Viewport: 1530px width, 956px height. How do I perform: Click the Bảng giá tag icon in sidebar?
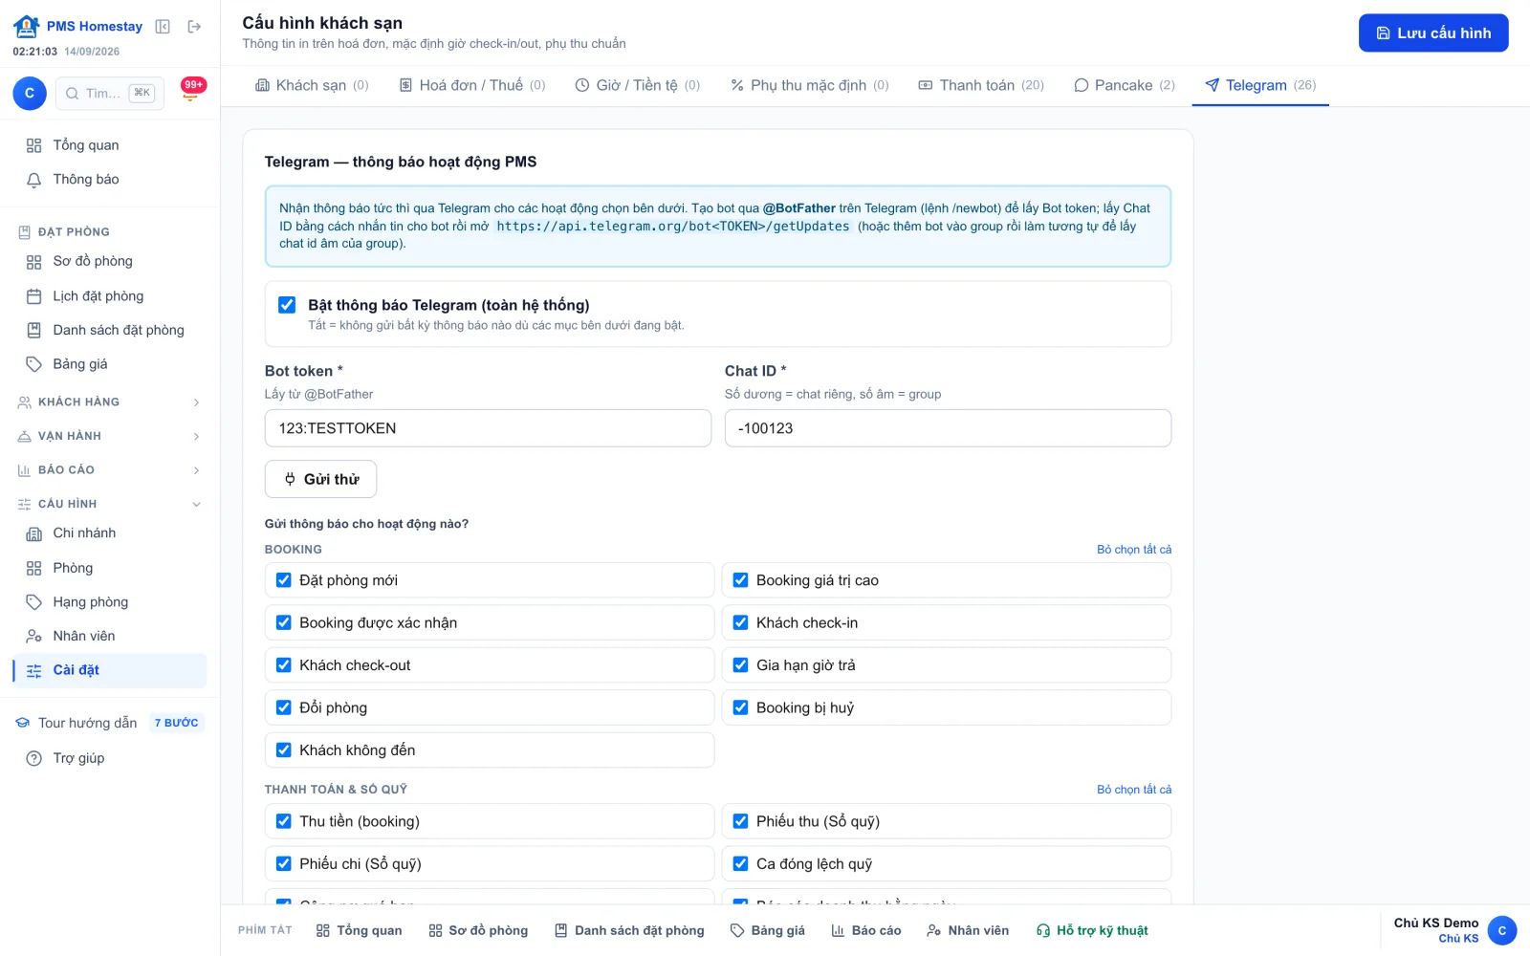pos(33,364)
